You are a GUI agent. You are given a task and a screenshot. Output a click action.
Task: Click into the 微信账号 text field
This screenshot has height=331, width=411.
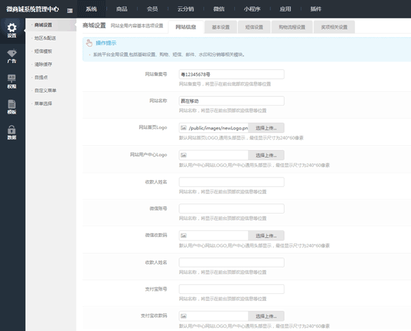point(231,208)
